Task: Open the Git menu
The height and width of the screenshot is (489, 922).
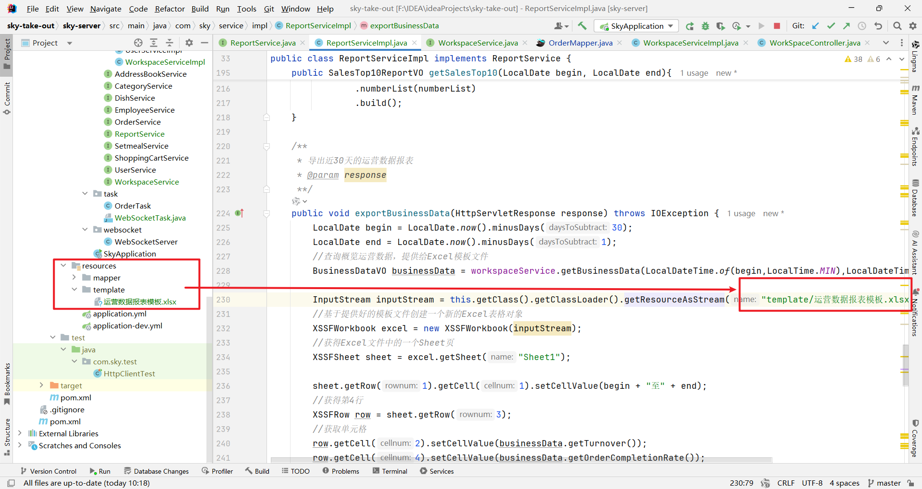Action: tap(269, 9)
